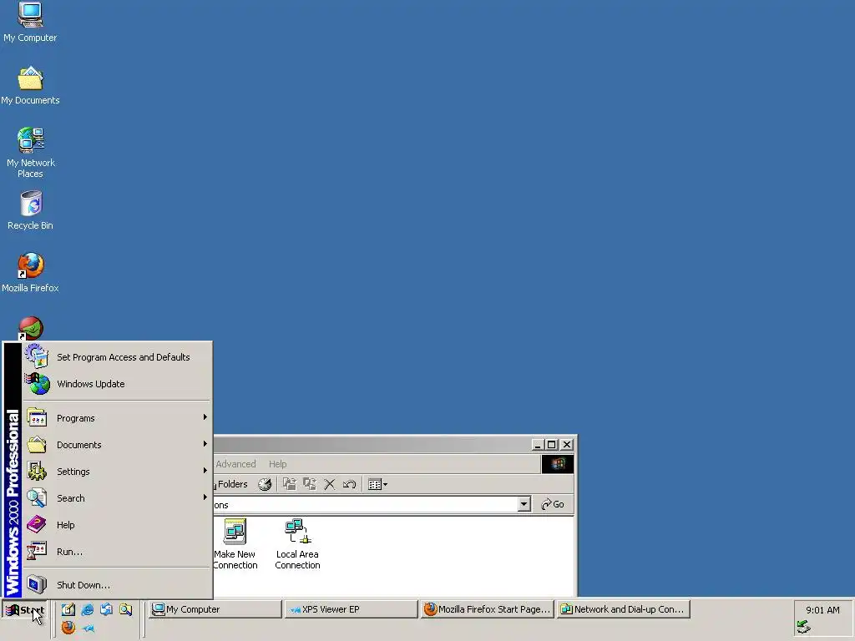The height and width of the screenshot is (641, 855).
Task: Select the Make New Connection icon
Action: pos(235,544)
